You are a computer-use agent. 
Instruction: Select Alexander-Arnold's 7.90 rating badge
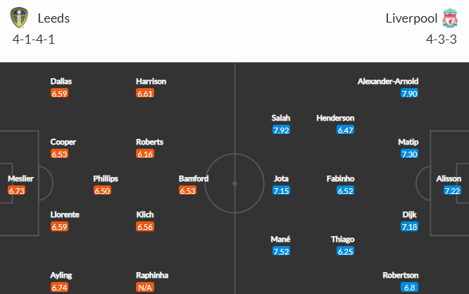tap(409, 93)
